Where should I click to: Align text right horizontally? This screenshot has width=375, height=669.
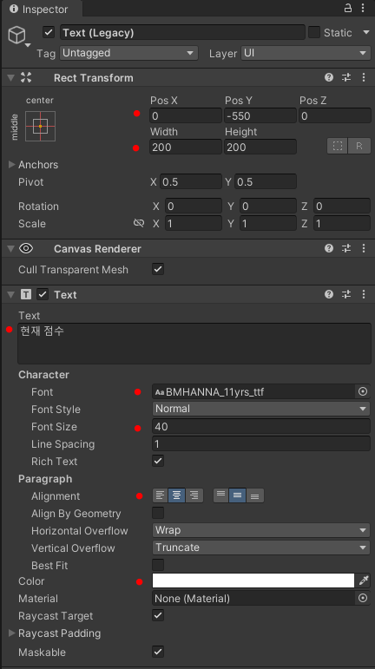coord(194,495)
